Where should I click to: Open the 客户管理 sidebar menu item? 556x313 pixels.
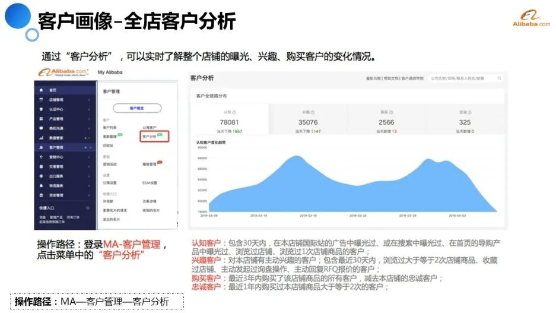[65, 147]
